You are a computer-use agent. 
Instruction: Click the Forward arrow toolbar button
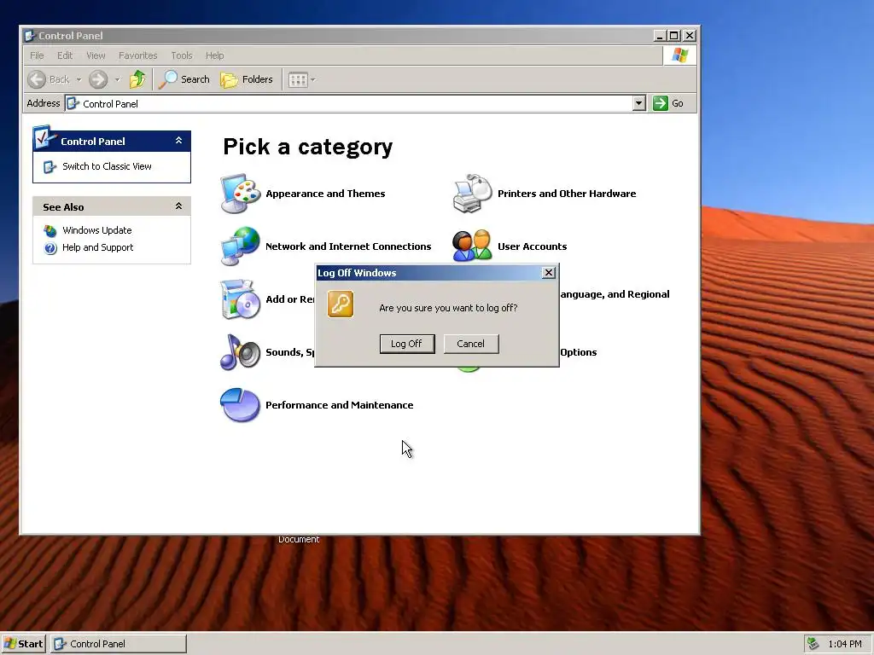[98, 79]
